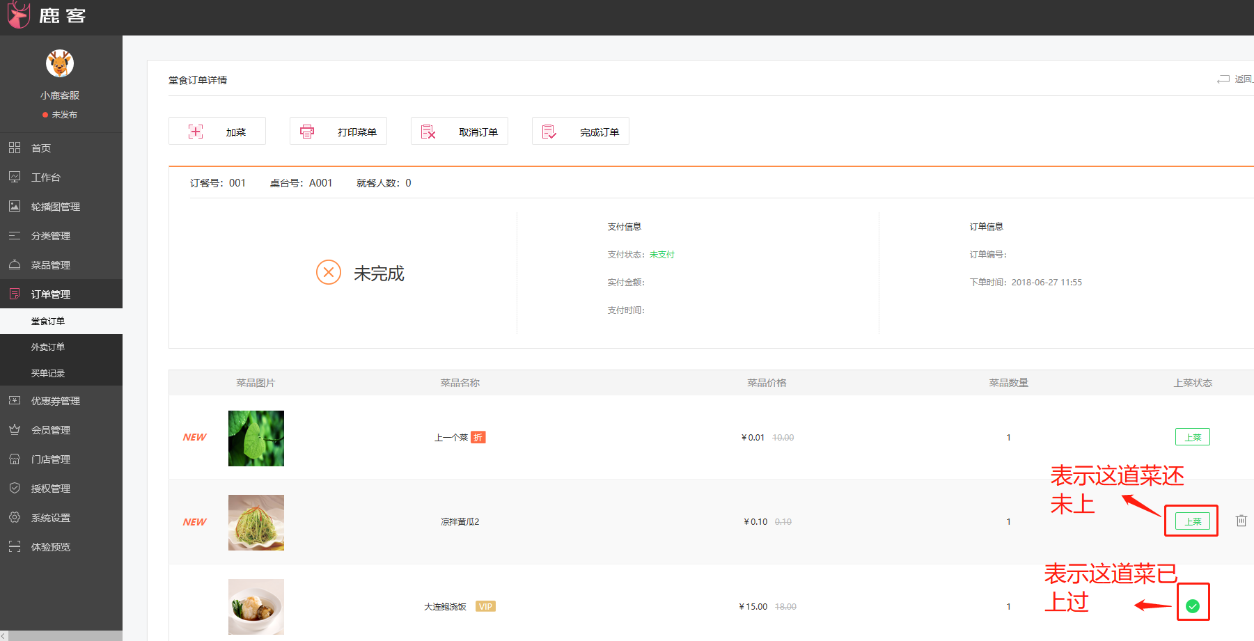1254x641 pixels.
Task: Open the 凉拌黄瓜2 dish thumbnail
Action: (256, 523)
